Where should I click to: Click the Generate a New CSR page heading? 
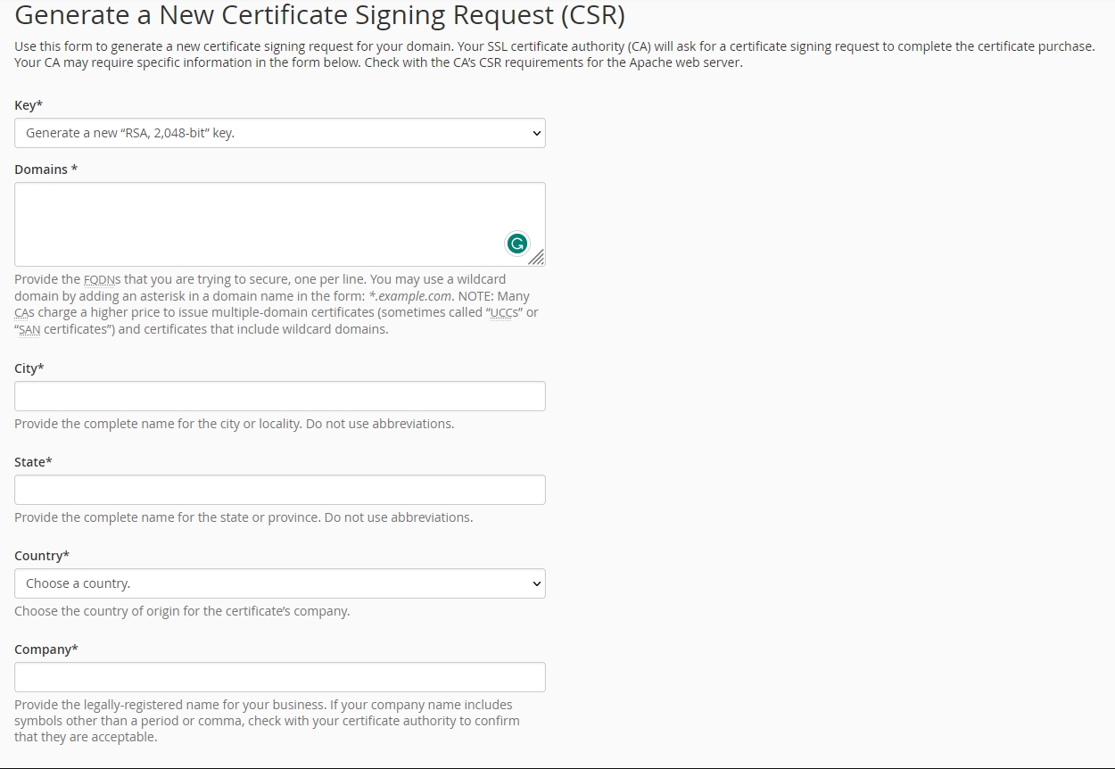(x=319, y=15)
